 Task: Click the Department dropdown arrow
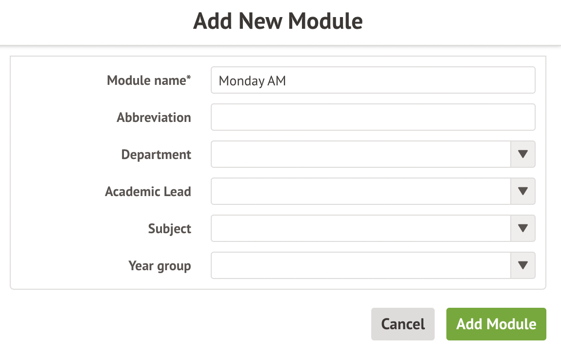click(x=522, y=154)
